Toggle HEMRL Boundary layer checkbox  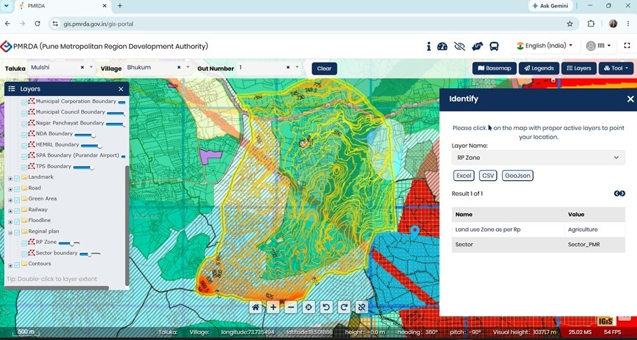click(24, 145)
